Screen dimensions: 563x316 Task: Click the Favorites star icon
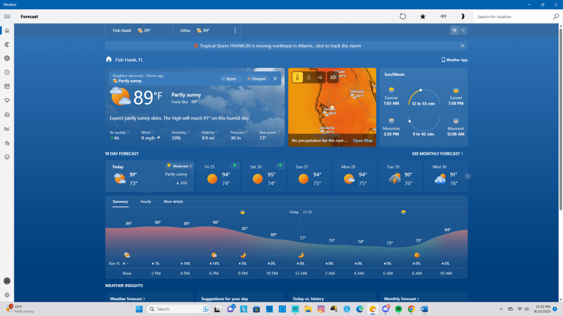[423, 16]
